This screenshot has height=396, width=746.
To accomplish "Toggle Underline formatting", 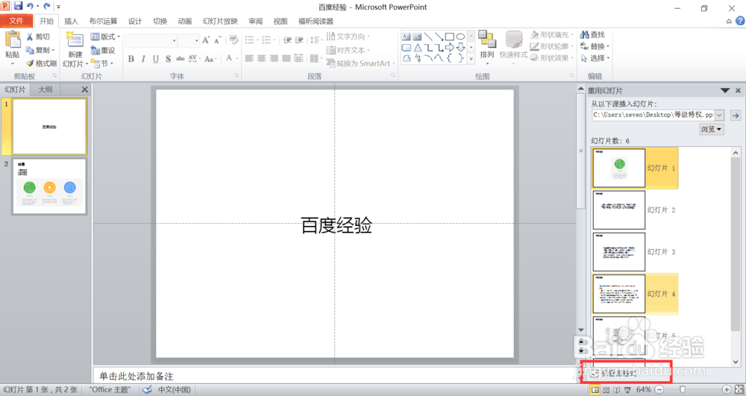I will pyautogui.click(x=156, y=59).
